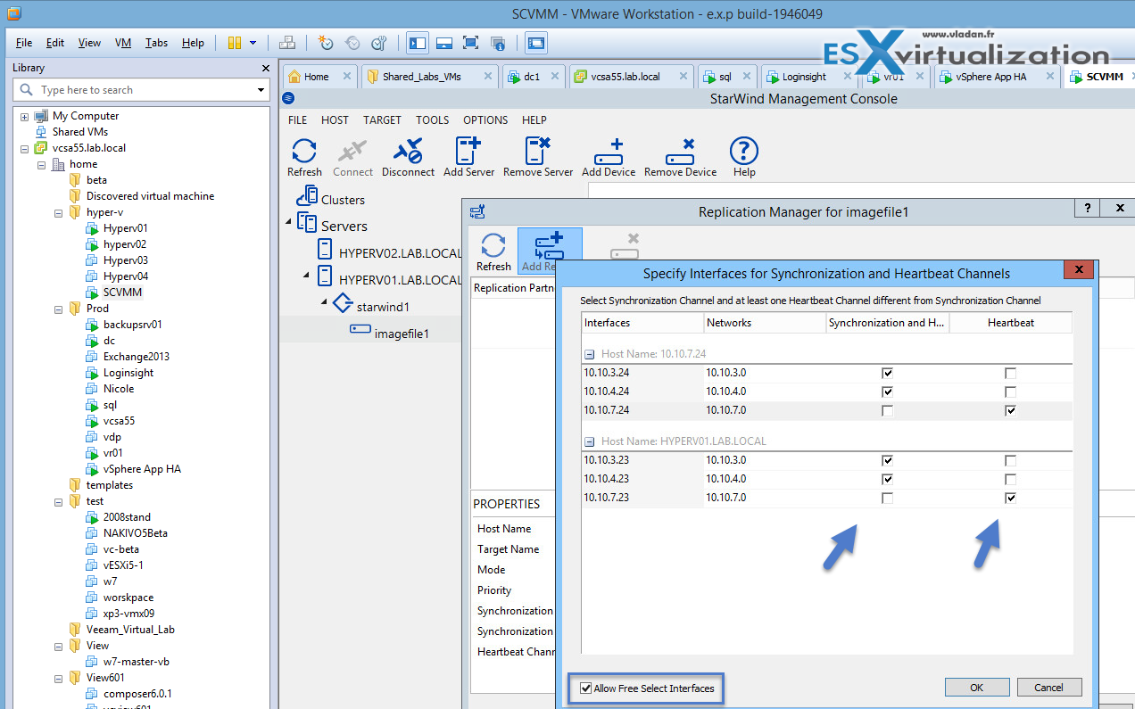Click the revert to snapshot icon
The height and width of the screenshot is (709, 1135).
[352, 42]
